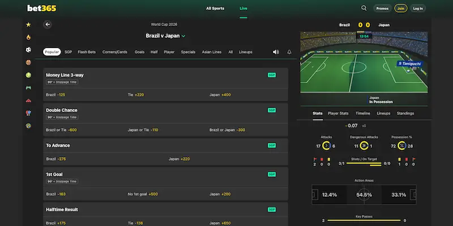Select the game controller esports icon
The image size is (453, 226).
click(x=28, y=88)
